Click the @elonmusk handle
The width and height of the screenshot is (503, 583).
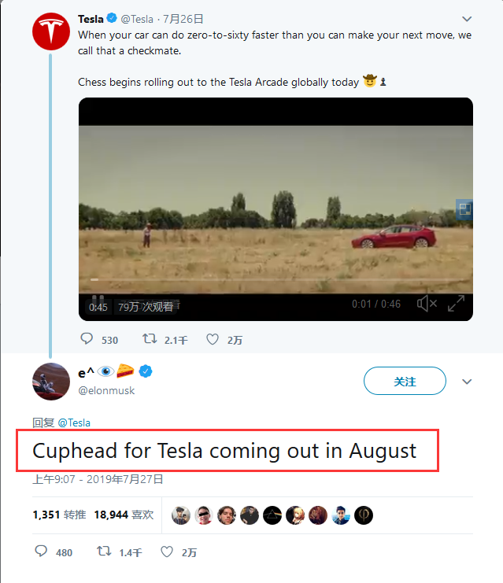pos(107,391)
